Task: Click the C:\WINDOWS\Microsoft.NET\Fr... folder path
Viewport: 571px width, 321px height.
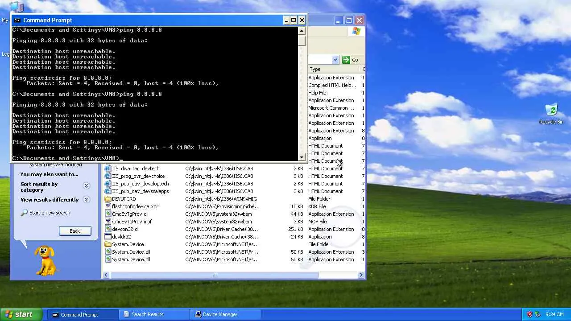Action: point(222,252)
